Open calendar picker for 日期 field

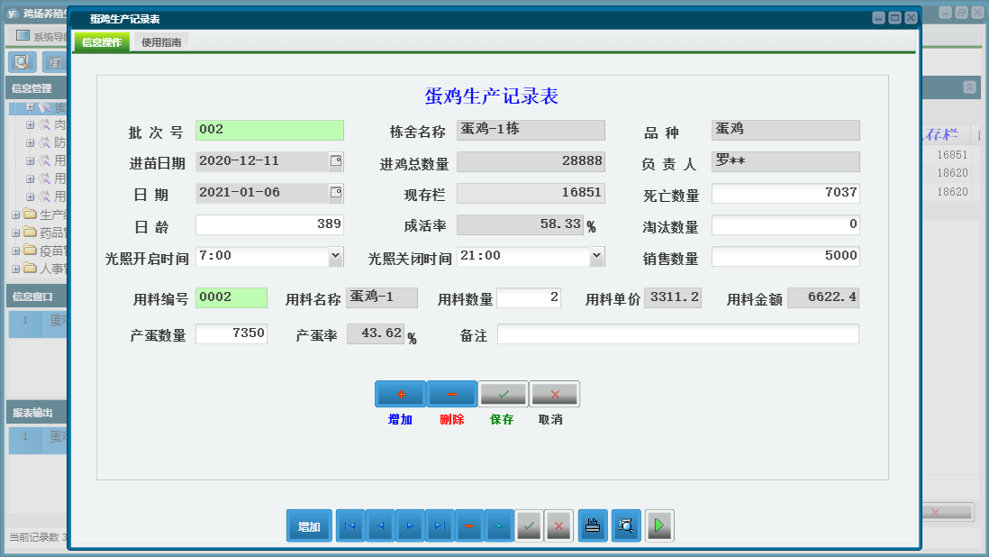click(336, 192)
